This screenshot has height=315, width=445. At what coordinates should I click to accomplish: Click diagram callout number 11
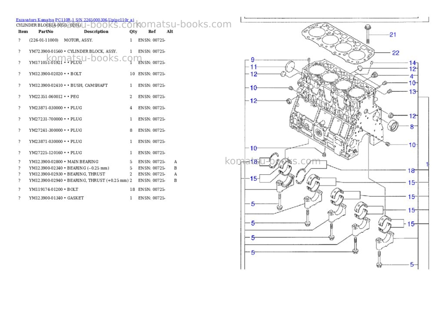click(x=253, y=67)
